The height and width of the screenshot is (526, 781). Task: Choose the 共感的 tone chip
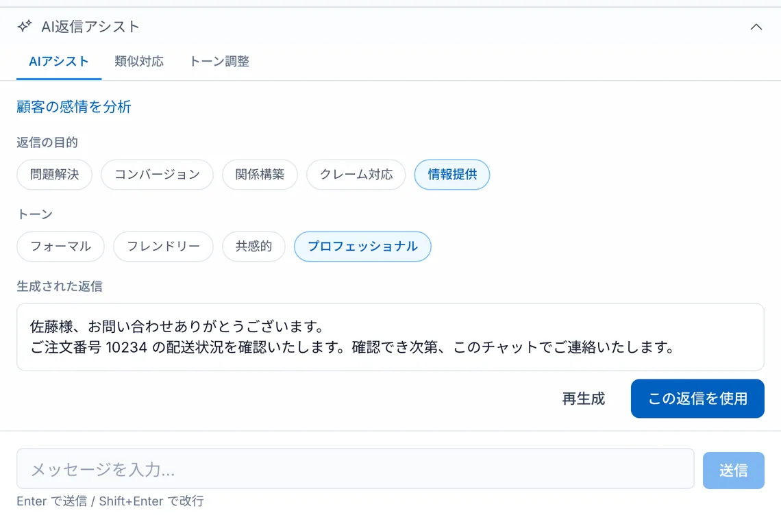click(253, 246)
